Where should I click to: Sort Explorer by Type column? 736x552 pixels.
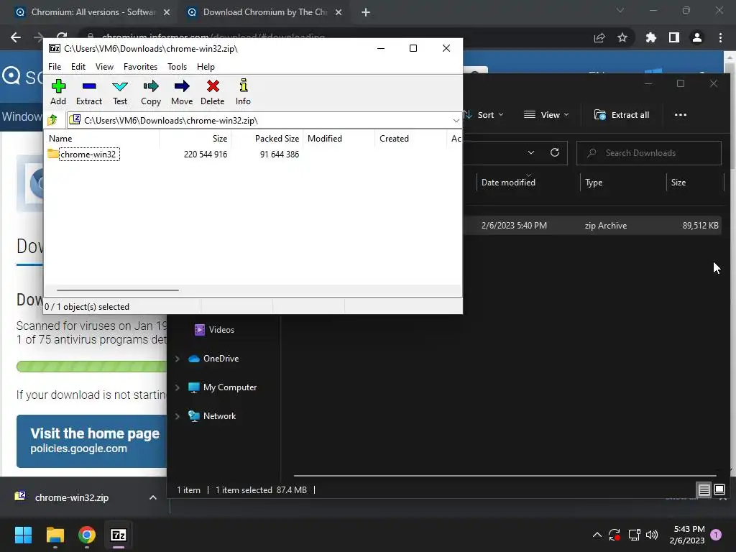pos(594,183)
